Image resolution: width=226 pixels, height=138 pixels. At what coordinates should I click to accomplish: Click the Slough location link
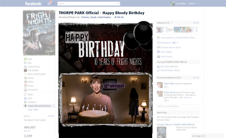tap(93, 17)
